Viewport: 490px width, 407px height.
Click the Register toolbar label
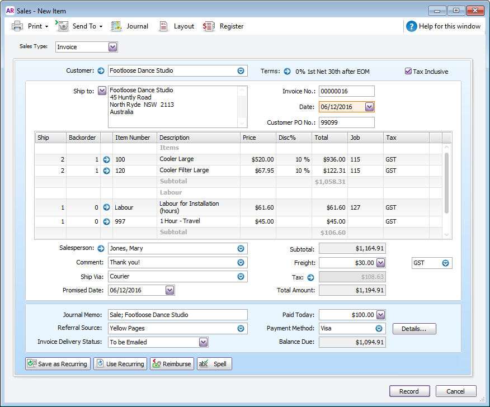(232, 26)
